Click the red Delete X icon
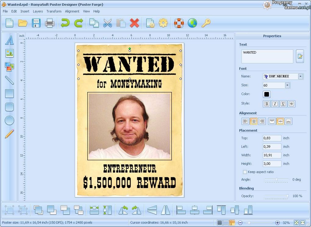This screenshot has height=227, width=311. [x=134, y=23]
